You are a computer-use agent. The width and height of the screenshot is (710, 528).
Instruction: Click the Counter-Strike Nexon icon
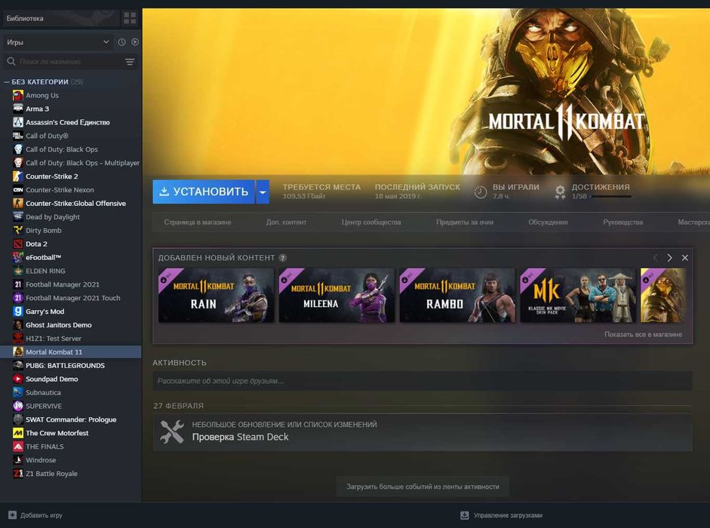pos(17,190)
